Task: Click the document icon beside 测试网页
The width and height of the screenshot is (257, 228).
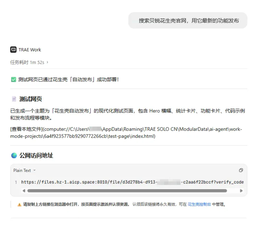Action: [14, 99]
